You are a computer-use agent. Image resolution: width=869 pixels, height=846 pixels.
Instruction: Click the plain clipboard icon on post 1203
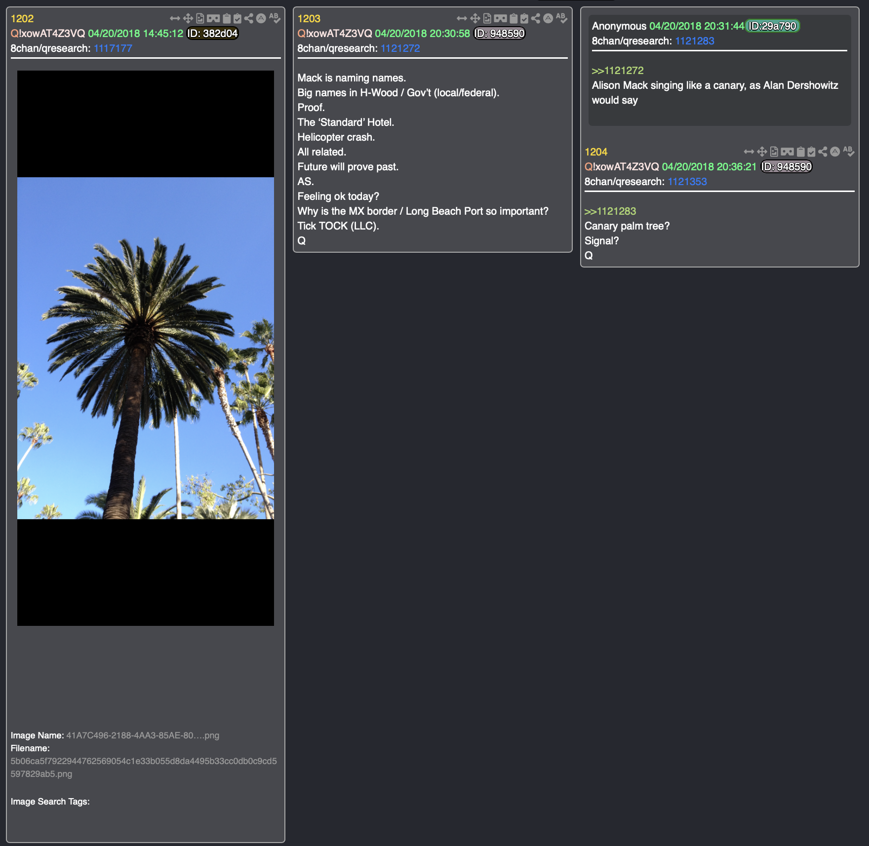513,19
